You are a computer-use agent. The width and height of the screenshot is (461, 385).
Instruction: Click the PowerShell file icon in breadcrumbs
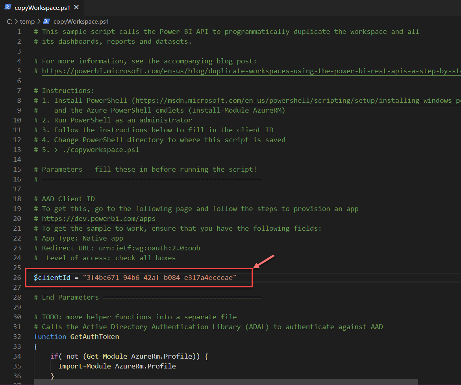[x=46, y=21]
